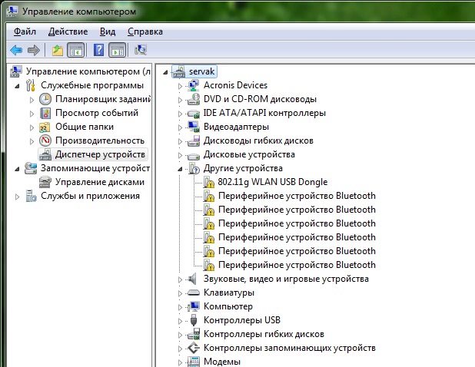Select the Модемы category label

(x=222, y=362)
